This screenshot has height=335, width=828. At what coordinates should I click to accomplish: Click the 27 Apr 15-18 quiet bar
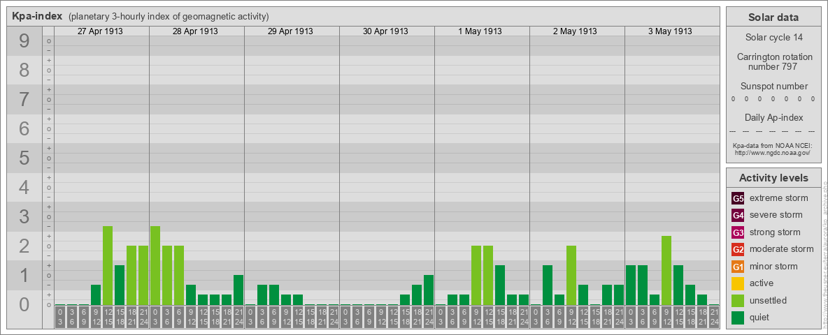click(x=120, y=285)
